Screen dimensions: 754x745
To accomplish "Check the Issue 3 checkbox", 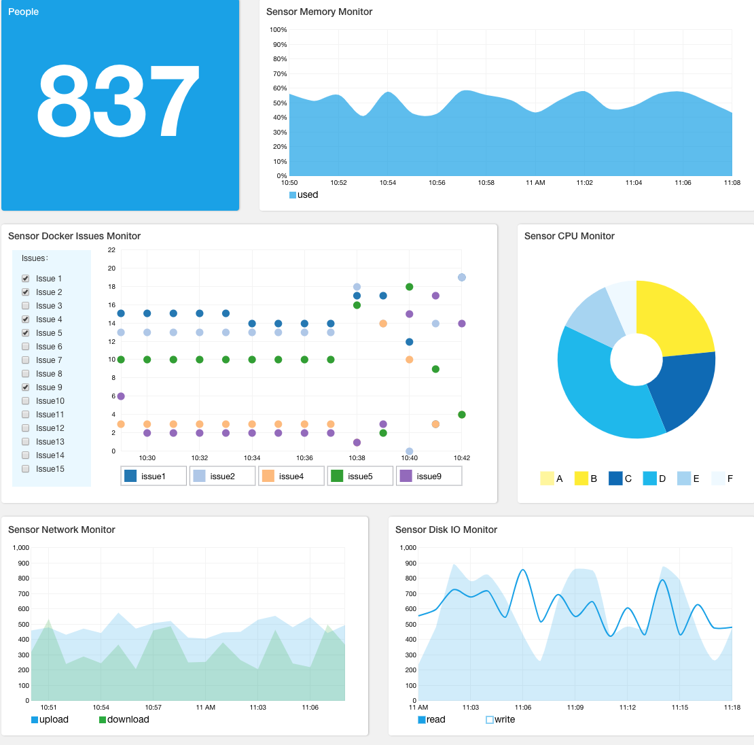I will [26, 306].
